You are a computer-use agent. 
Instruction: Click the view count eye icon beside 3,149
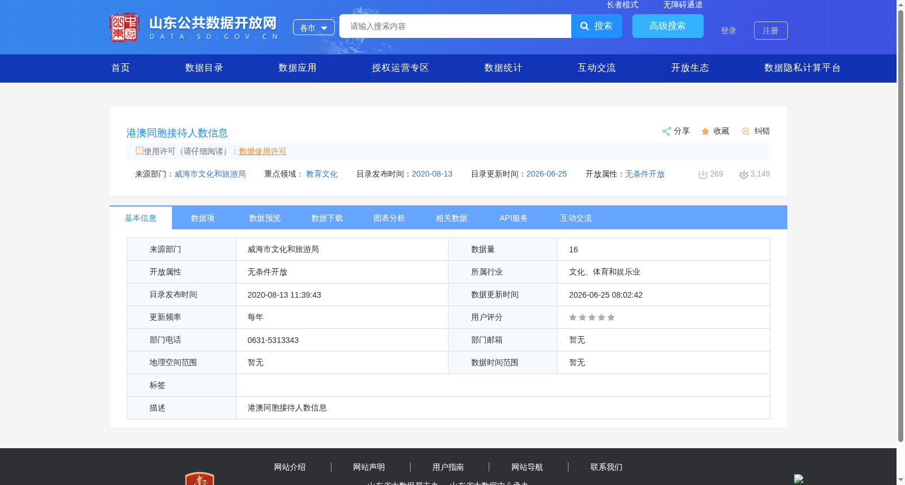(744, 174)
